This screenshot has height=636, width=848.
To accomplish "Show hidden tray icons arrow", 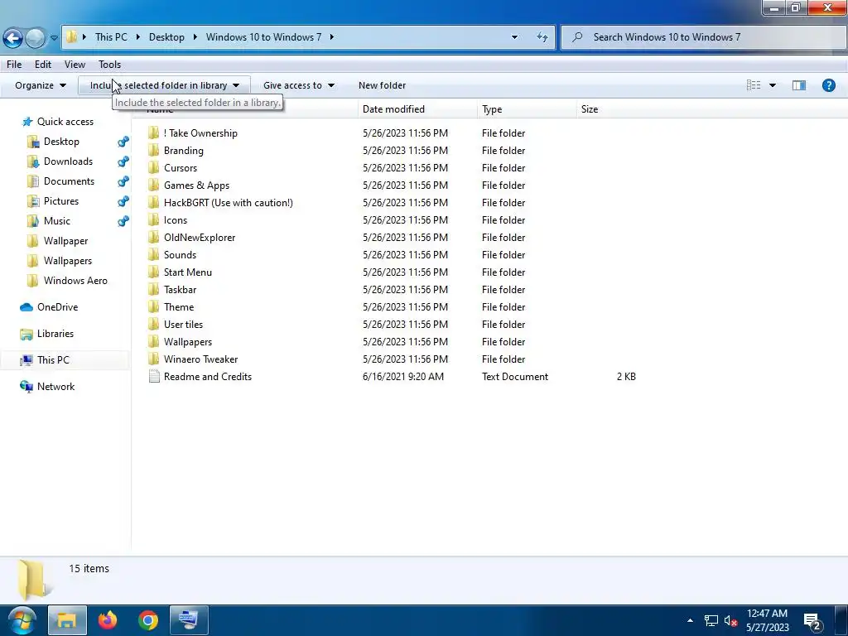I will 690,620.
